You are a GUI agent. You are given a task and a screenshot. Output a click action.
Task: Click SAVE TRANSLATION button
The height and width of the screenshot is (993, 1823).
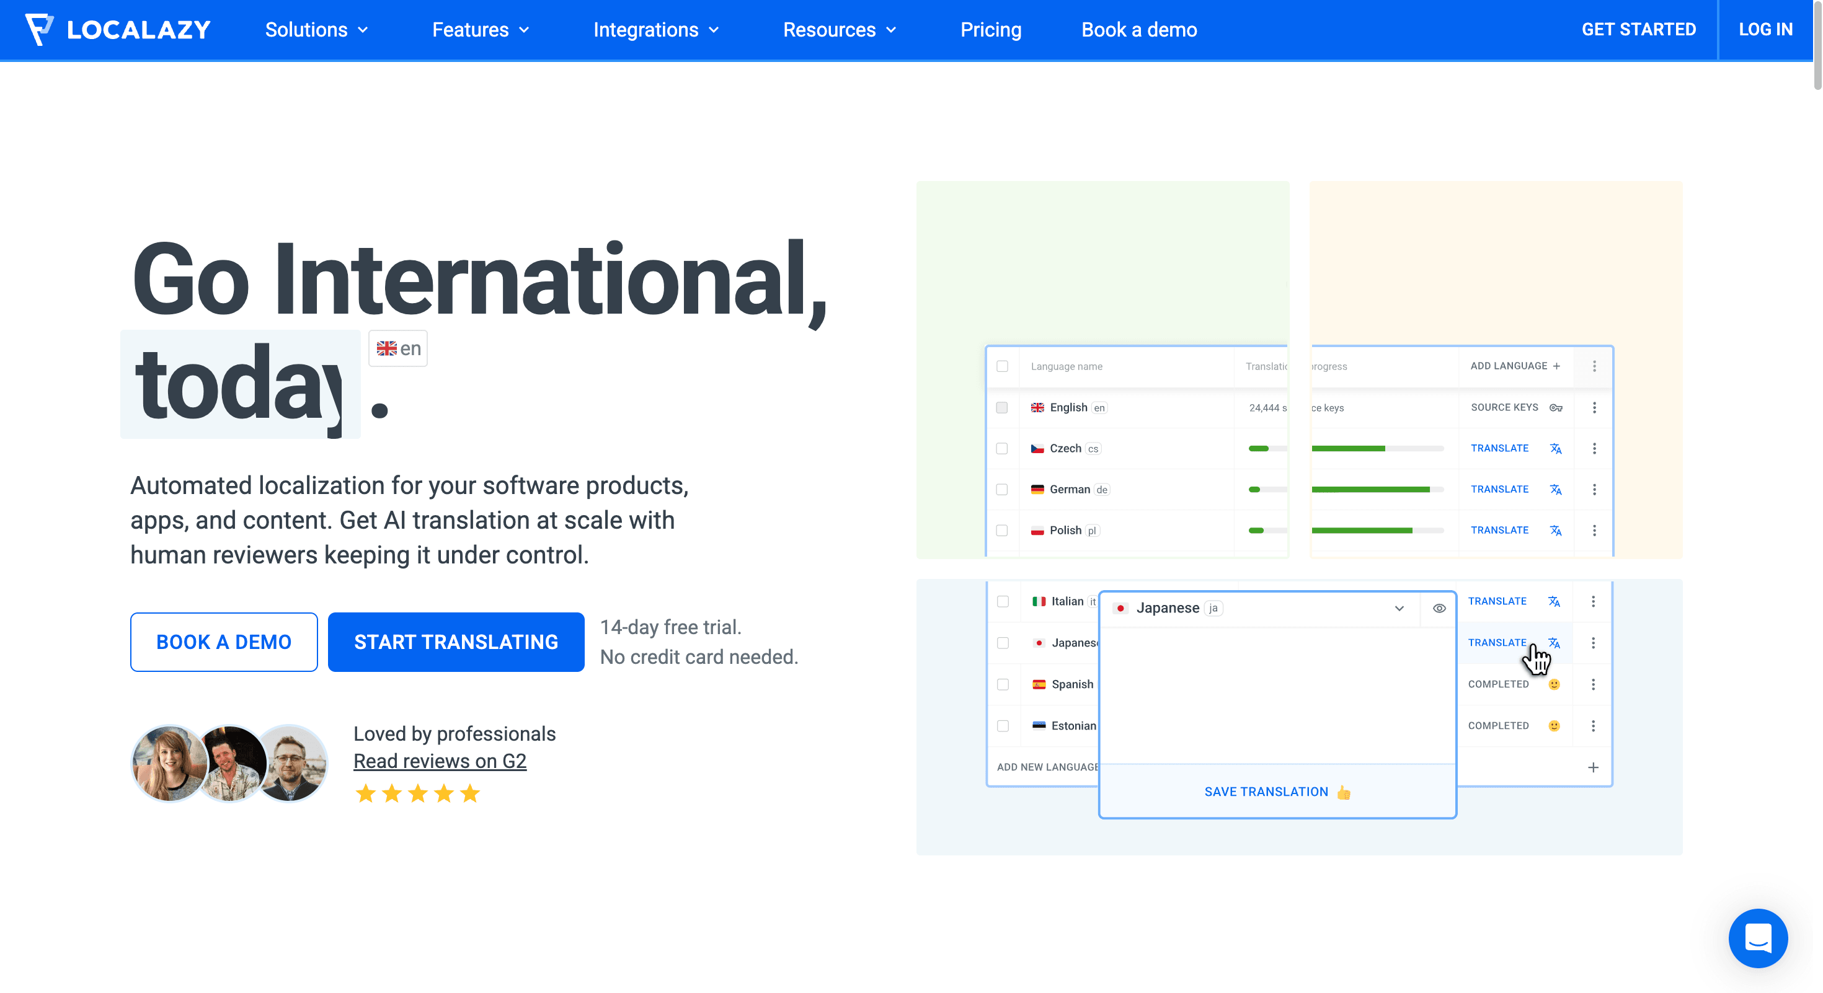coord(1277,792)
